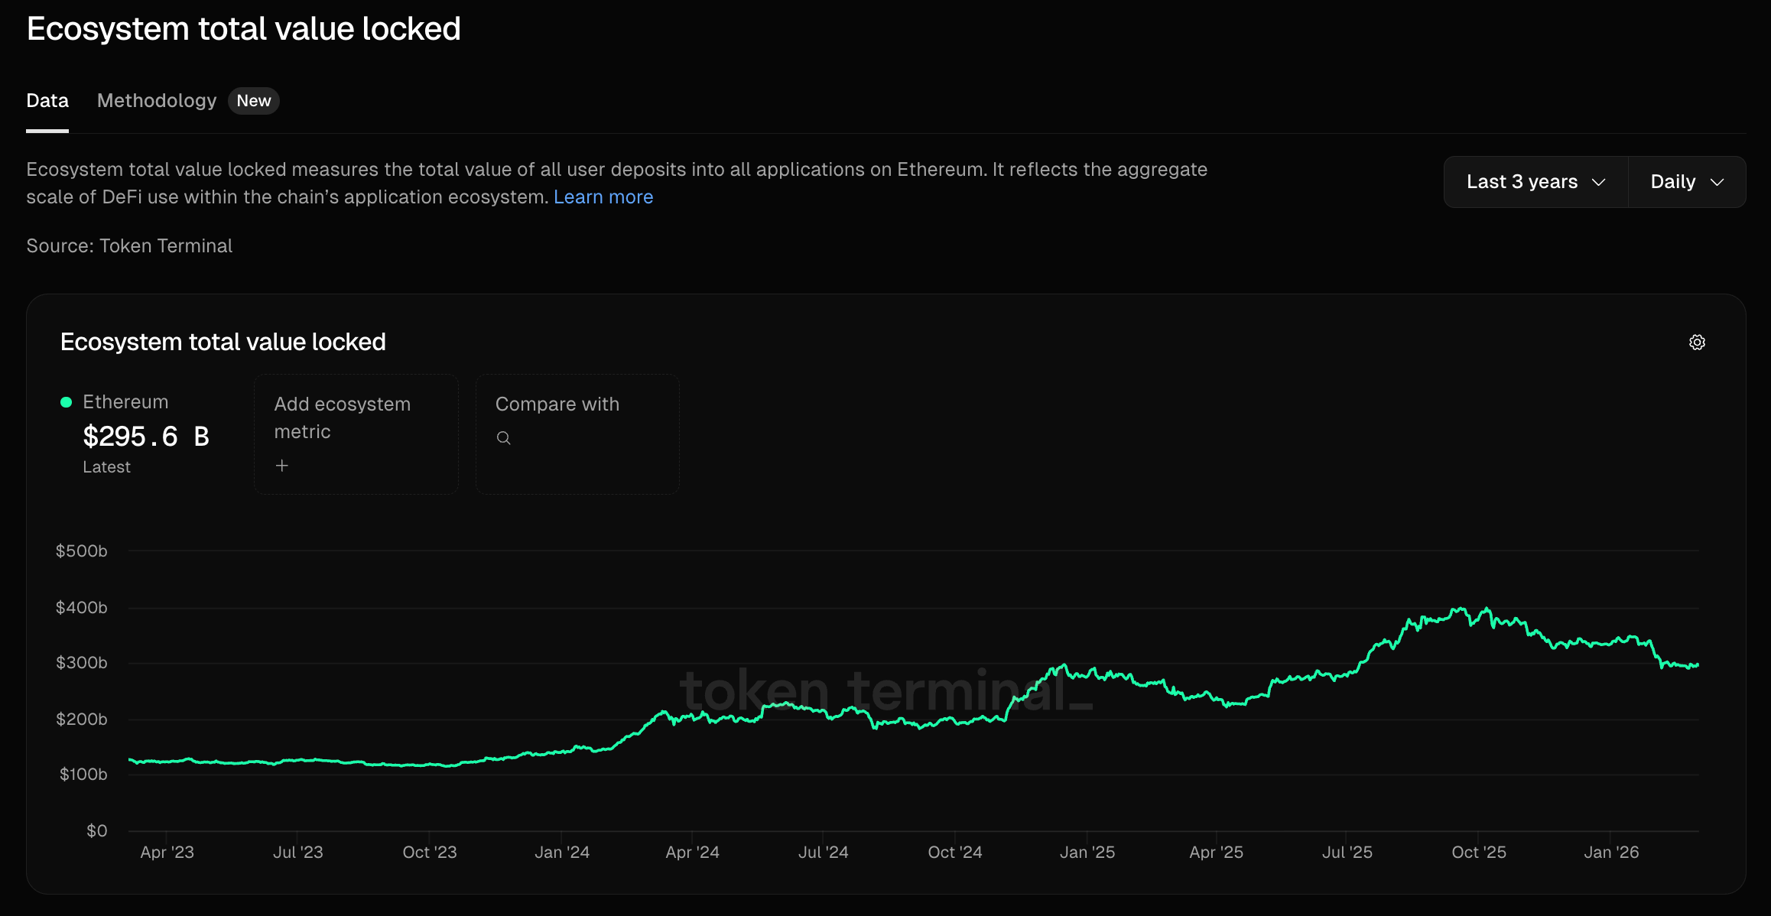Click chevron beside Last 3 years
The width and height of the screenshot is (1771, 916).
pos(1598,182)
